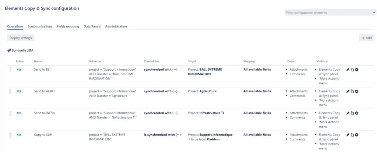Toggle active status of Send to AGRO
Image resolution: width=377 pixels, height=152 pixels.
tap(19, 91)
